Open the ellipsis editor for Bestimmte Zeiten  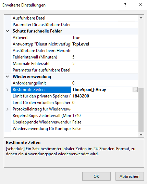point(135,90)
